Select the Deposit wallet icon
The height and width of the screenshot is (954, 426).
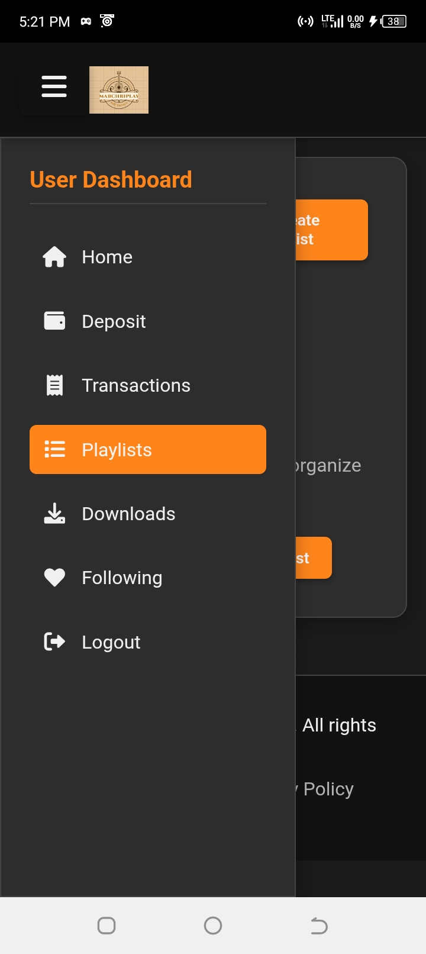click(54, 321)
